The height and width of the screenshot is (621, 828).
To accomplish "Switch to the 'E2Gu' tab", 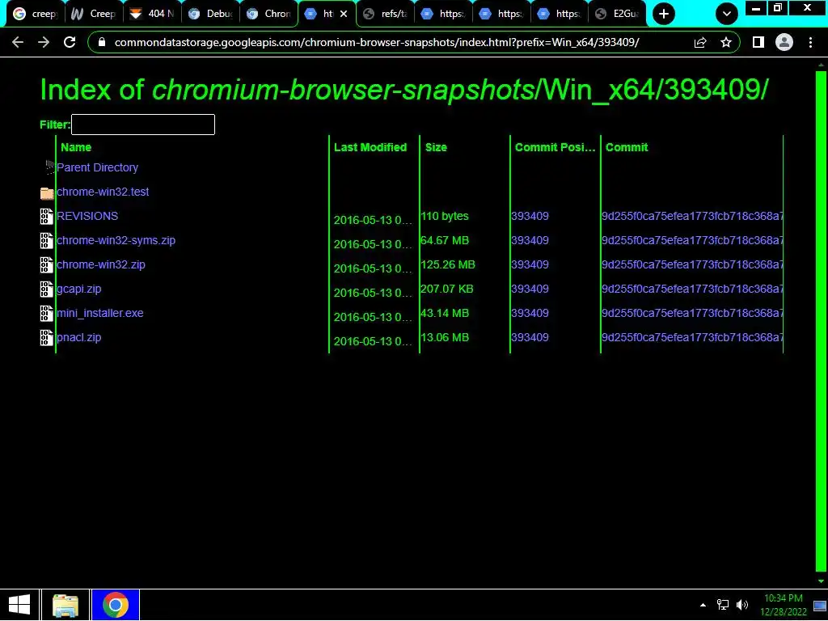I will [617, 14].
